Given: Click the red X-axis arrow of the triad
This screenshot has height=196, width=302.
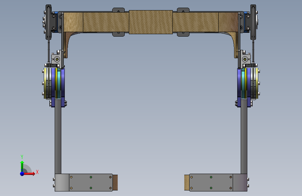Looking at the screenshot, I should [29, 174].
